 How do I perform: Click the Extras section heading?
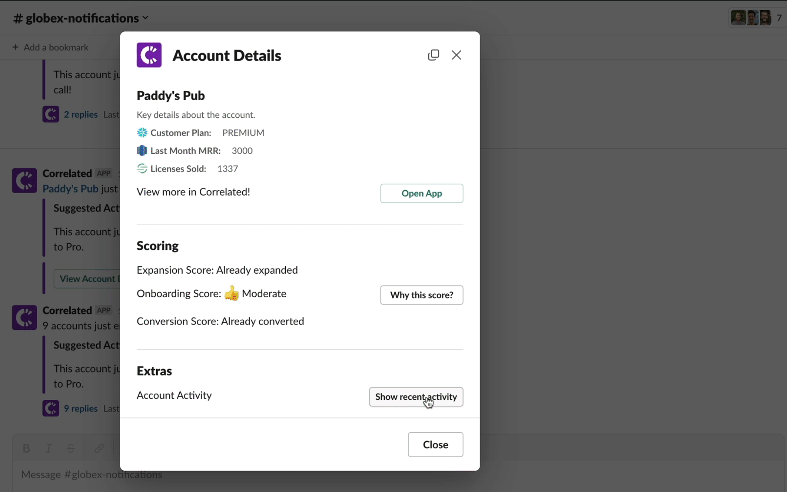154,371
